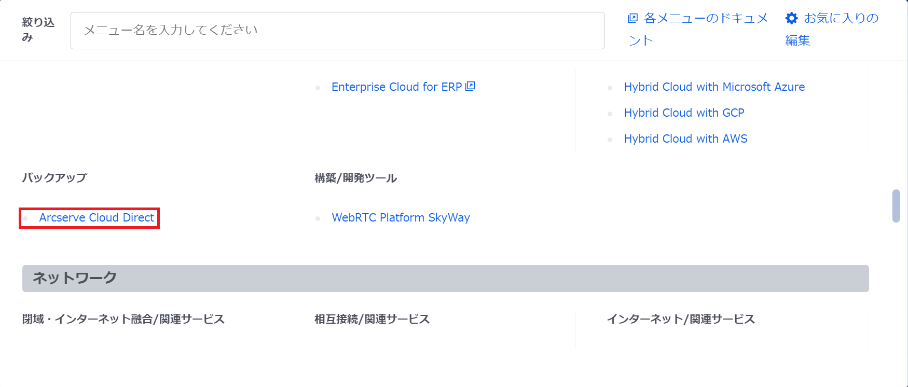Focus the メニュー名を入力してください filter field

(337, 31)
